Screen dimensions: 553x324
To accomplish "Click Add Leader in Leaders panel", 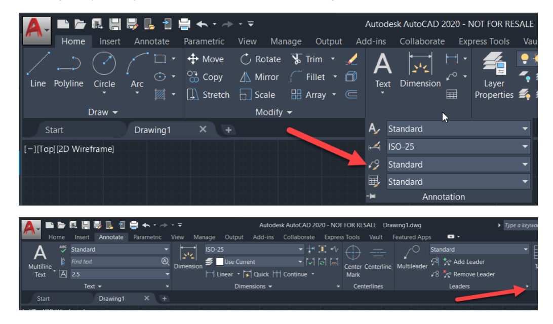I will pos(463,262).
